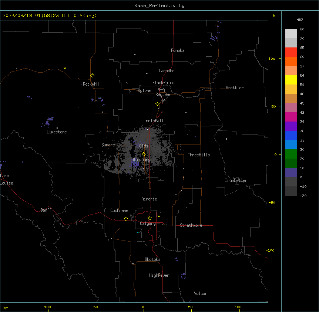Screen dimensions: 319x312
Task: Select the Strathmore label
Action: (191, 225)
